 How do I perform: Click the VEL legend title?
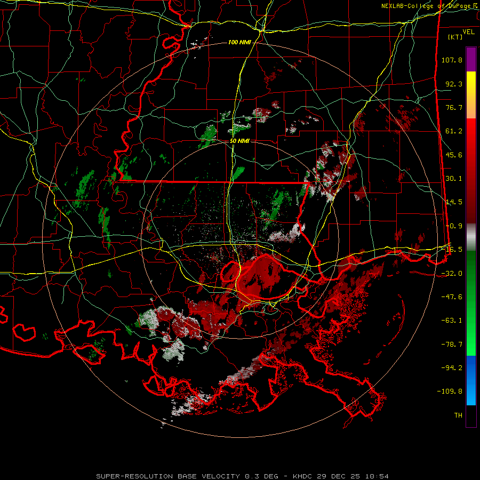[x=468, y=32]
